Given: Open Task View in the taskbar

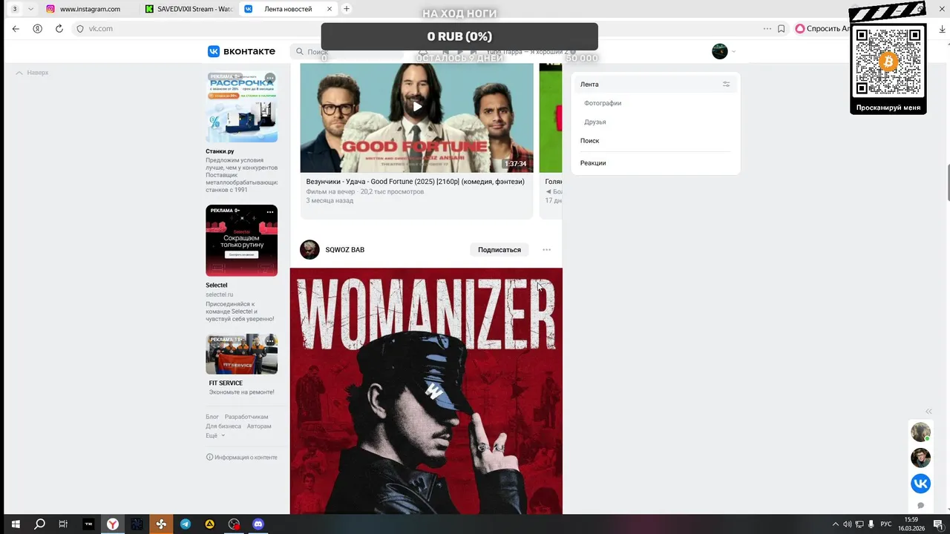Looking at the screenshot, I should click(63, 524).
